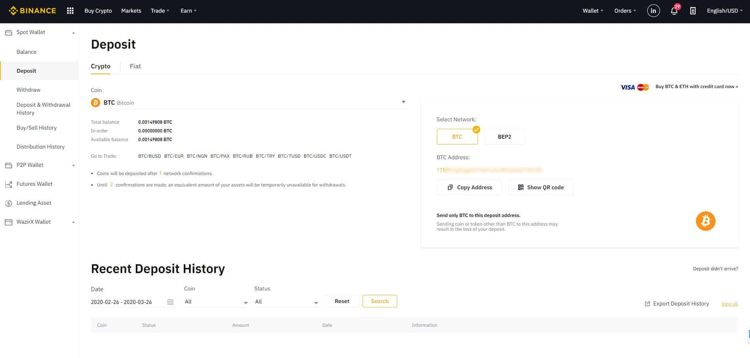Open the BTC/PAX trading pair
Screen dimensions: 750x358
[x=220, y=156]
